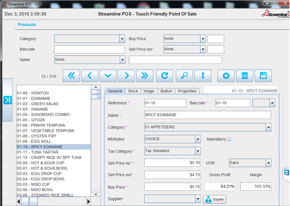Image resolution: width=290 pixels, height=206 pixels.
Task: Click the Barcode filter input field
Action: click(x=90, y=49)
